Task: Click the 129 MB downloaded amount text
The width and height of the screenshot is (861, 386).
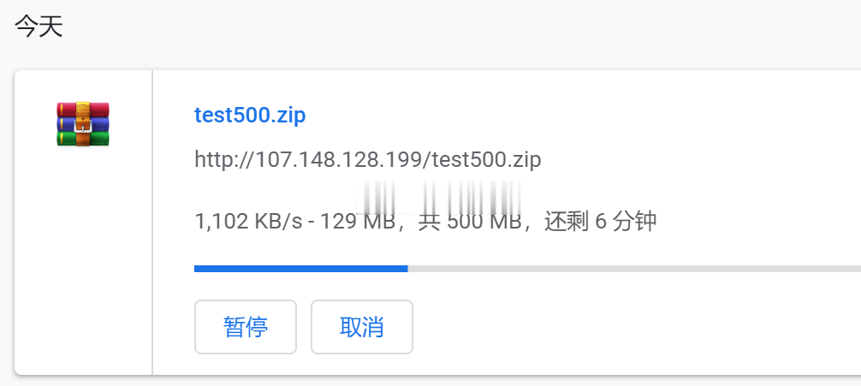Action: coord(359,222)
